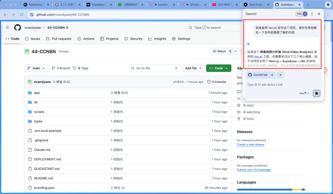Open the activity pulse icon in About
This screenshot has height=194, width=333.
pos(239,99)
